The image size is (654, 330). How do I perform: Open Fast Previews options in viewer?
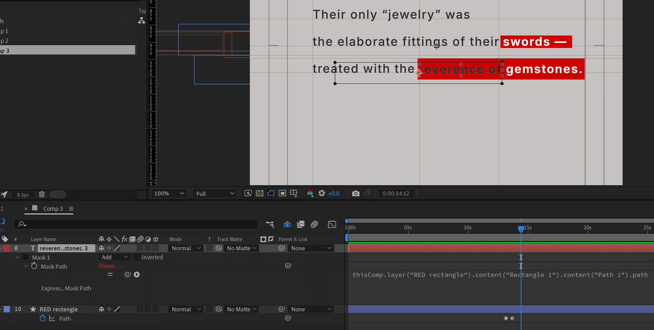click(x=248, y=193)
